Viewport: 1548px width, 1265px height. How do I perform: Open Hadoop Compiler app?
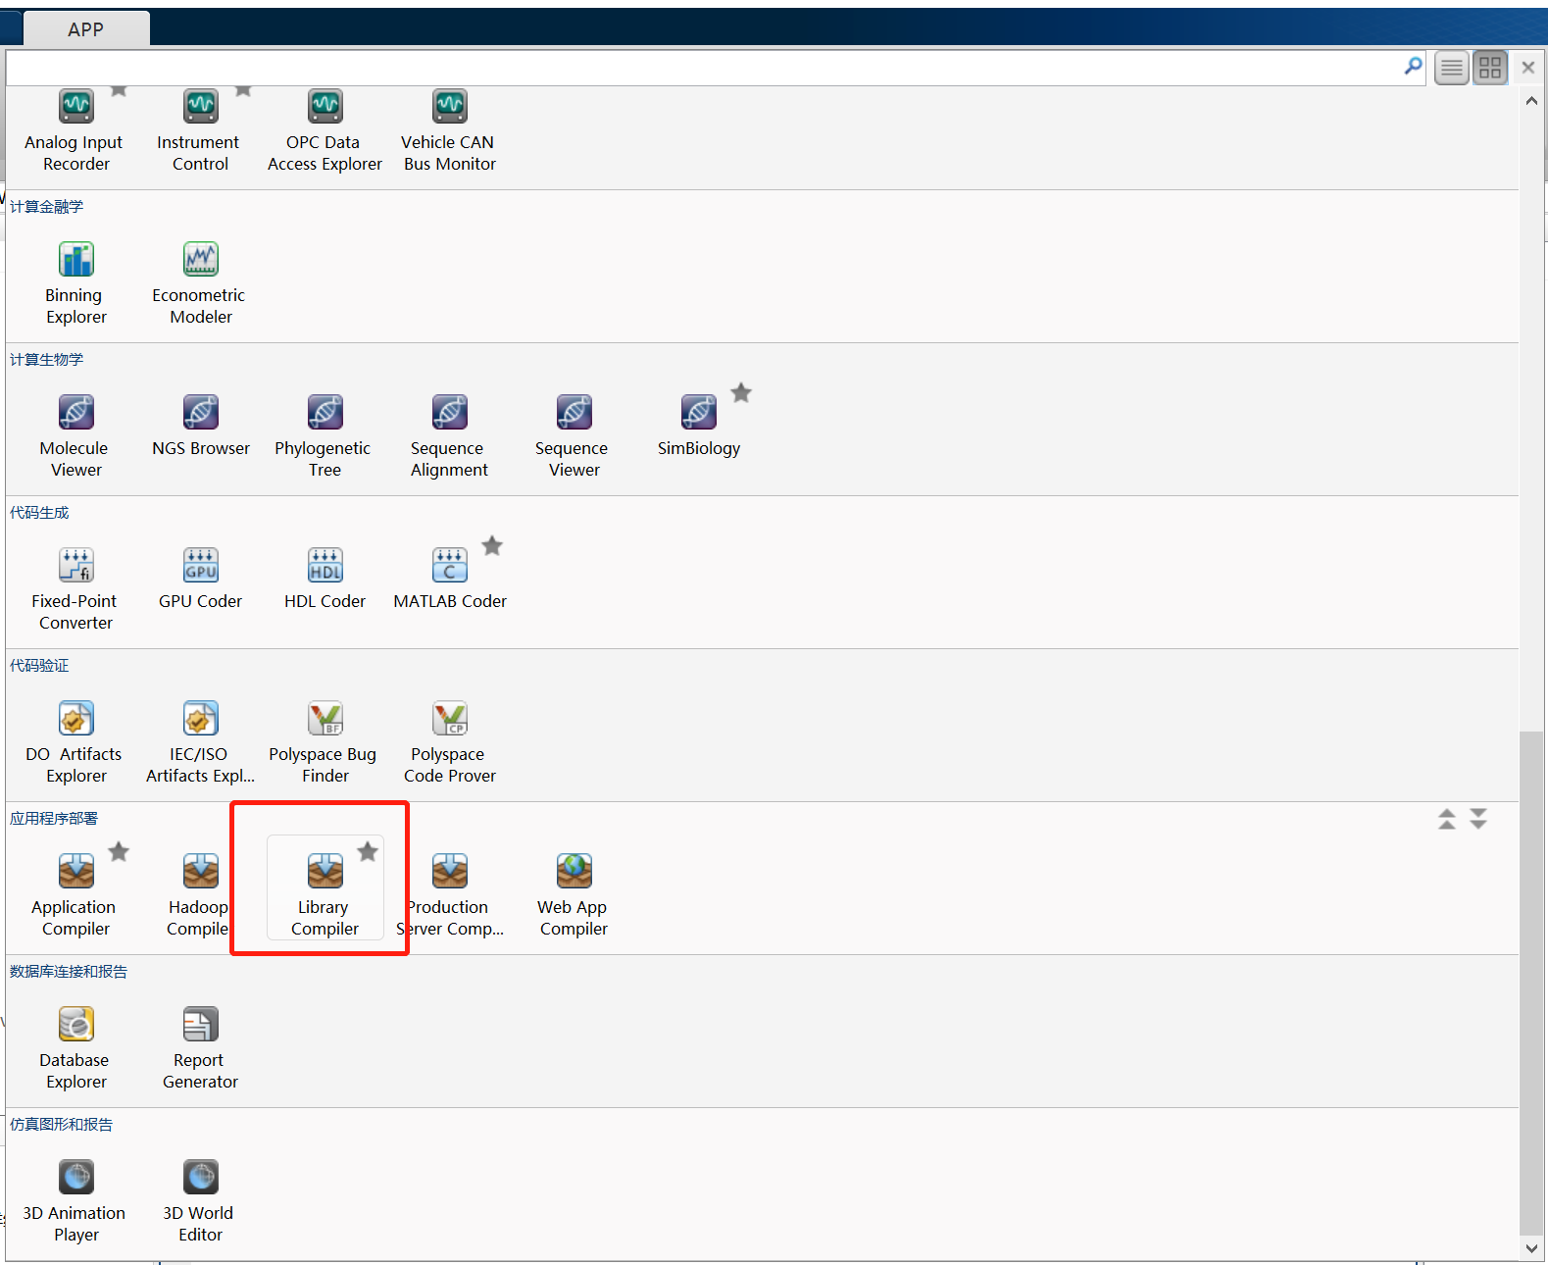tap(200, 896)
